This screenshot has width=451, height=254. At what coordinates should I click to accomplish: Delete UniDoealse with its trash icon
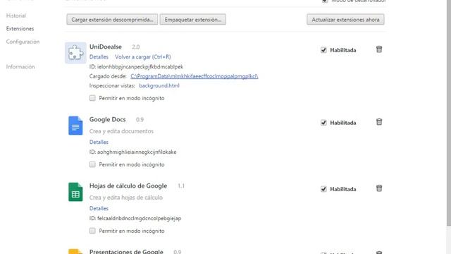(379, 49)
